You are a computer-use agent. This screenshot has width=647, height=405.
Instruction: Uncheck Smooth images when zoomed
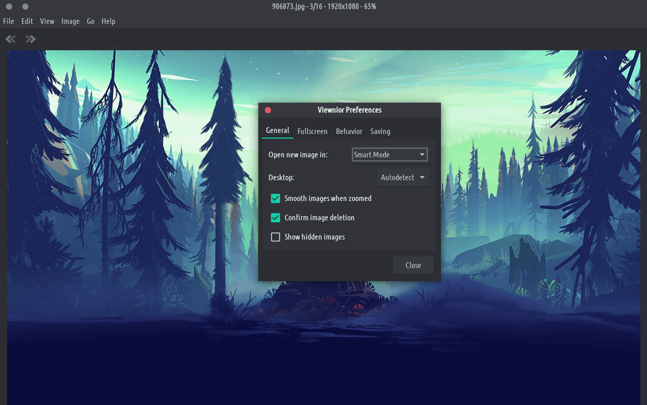coord(276,198)
